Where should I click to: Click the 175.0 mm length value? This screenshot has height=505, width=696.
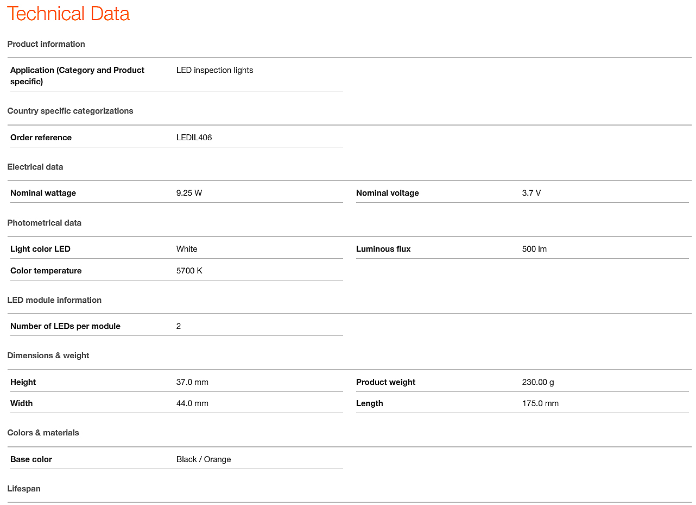(x=540, y=403)
